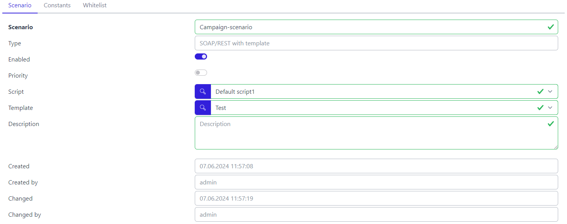Image resolution: width=567 pixels, height=224 pixels.
Task: Click the Campaign-scenario name field
Action: [376, 27]
